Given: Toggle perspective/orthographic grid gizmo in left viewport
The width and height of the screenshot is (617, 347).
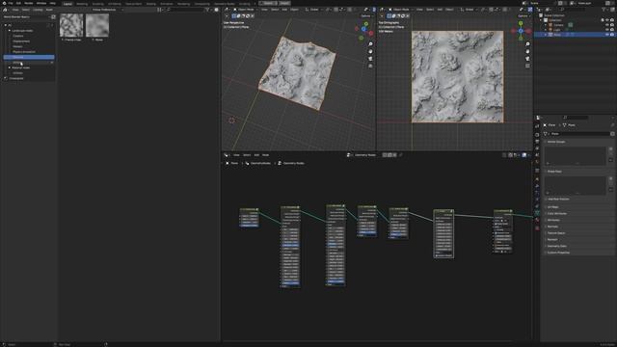Looking at the screenshot, I should 370,67.
